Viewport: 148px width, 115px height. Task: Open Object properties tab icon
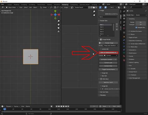(x=124, y=37)
